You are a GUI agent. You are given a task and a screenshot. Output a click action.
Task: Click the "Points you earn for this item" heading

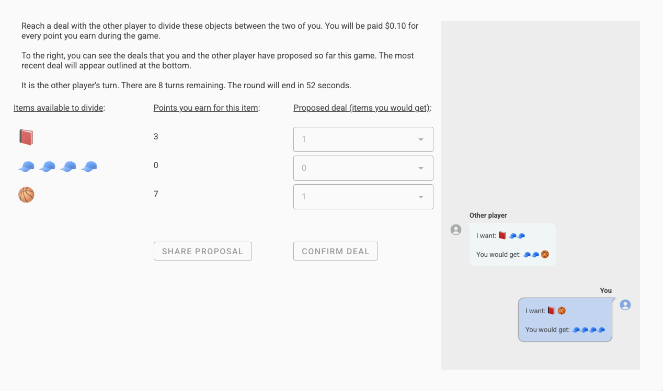coord(207,108)
